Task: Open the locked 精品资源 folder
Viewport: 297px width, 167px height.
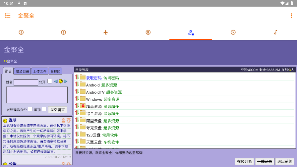Action: (x=94, y=107)
